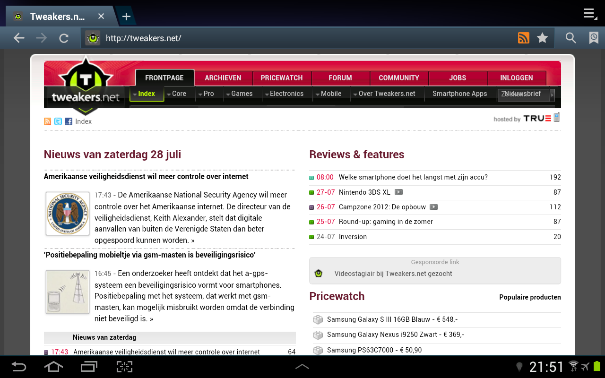Open the 'Round-up: gaming in de zomer' review
This screenshot has width=605, height=378.
pos(386,222)
